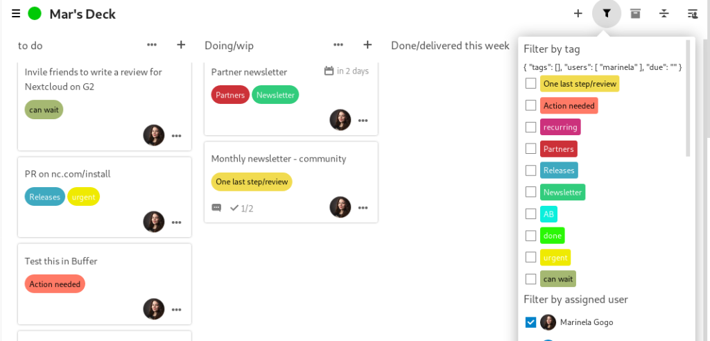Click green board color dot
Screen dimensions: 710x341
pos(35,13)
